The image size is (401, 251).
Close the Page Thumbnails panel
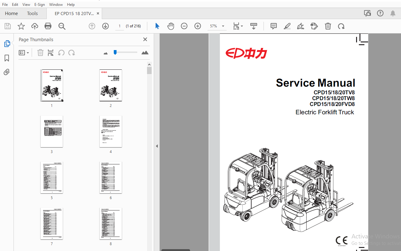(x=145, y=39)
